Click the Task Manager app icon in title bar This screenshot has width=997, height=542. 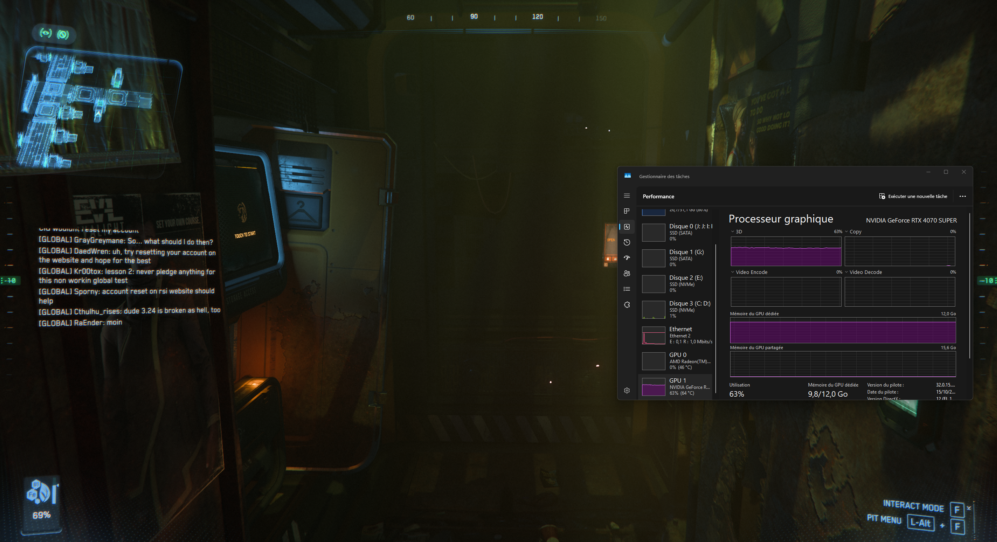pyautogui.click(x=628, y=176)
